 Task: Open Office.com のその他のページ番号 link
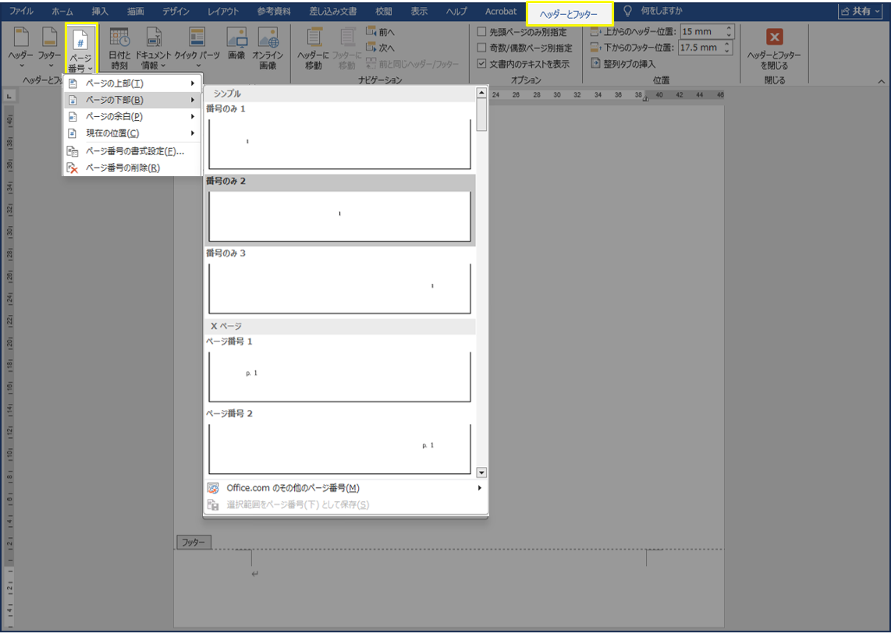point(293,488)
